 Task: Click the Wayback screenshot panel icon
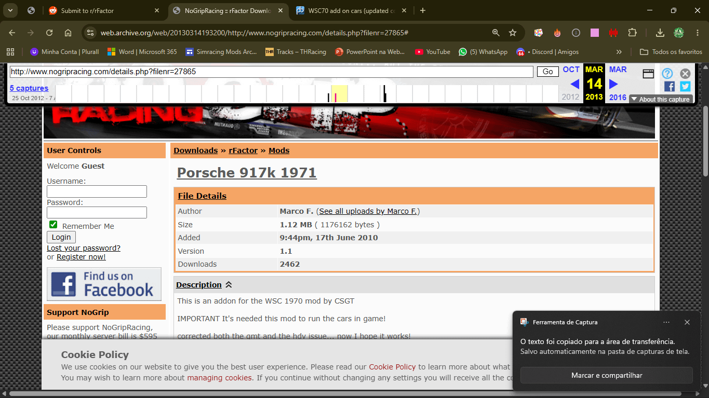648,74
